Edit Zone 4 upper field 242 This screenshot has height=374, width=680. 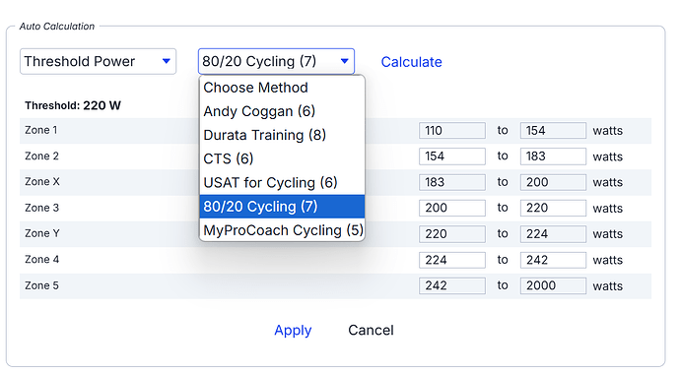[x=554, y=260]
